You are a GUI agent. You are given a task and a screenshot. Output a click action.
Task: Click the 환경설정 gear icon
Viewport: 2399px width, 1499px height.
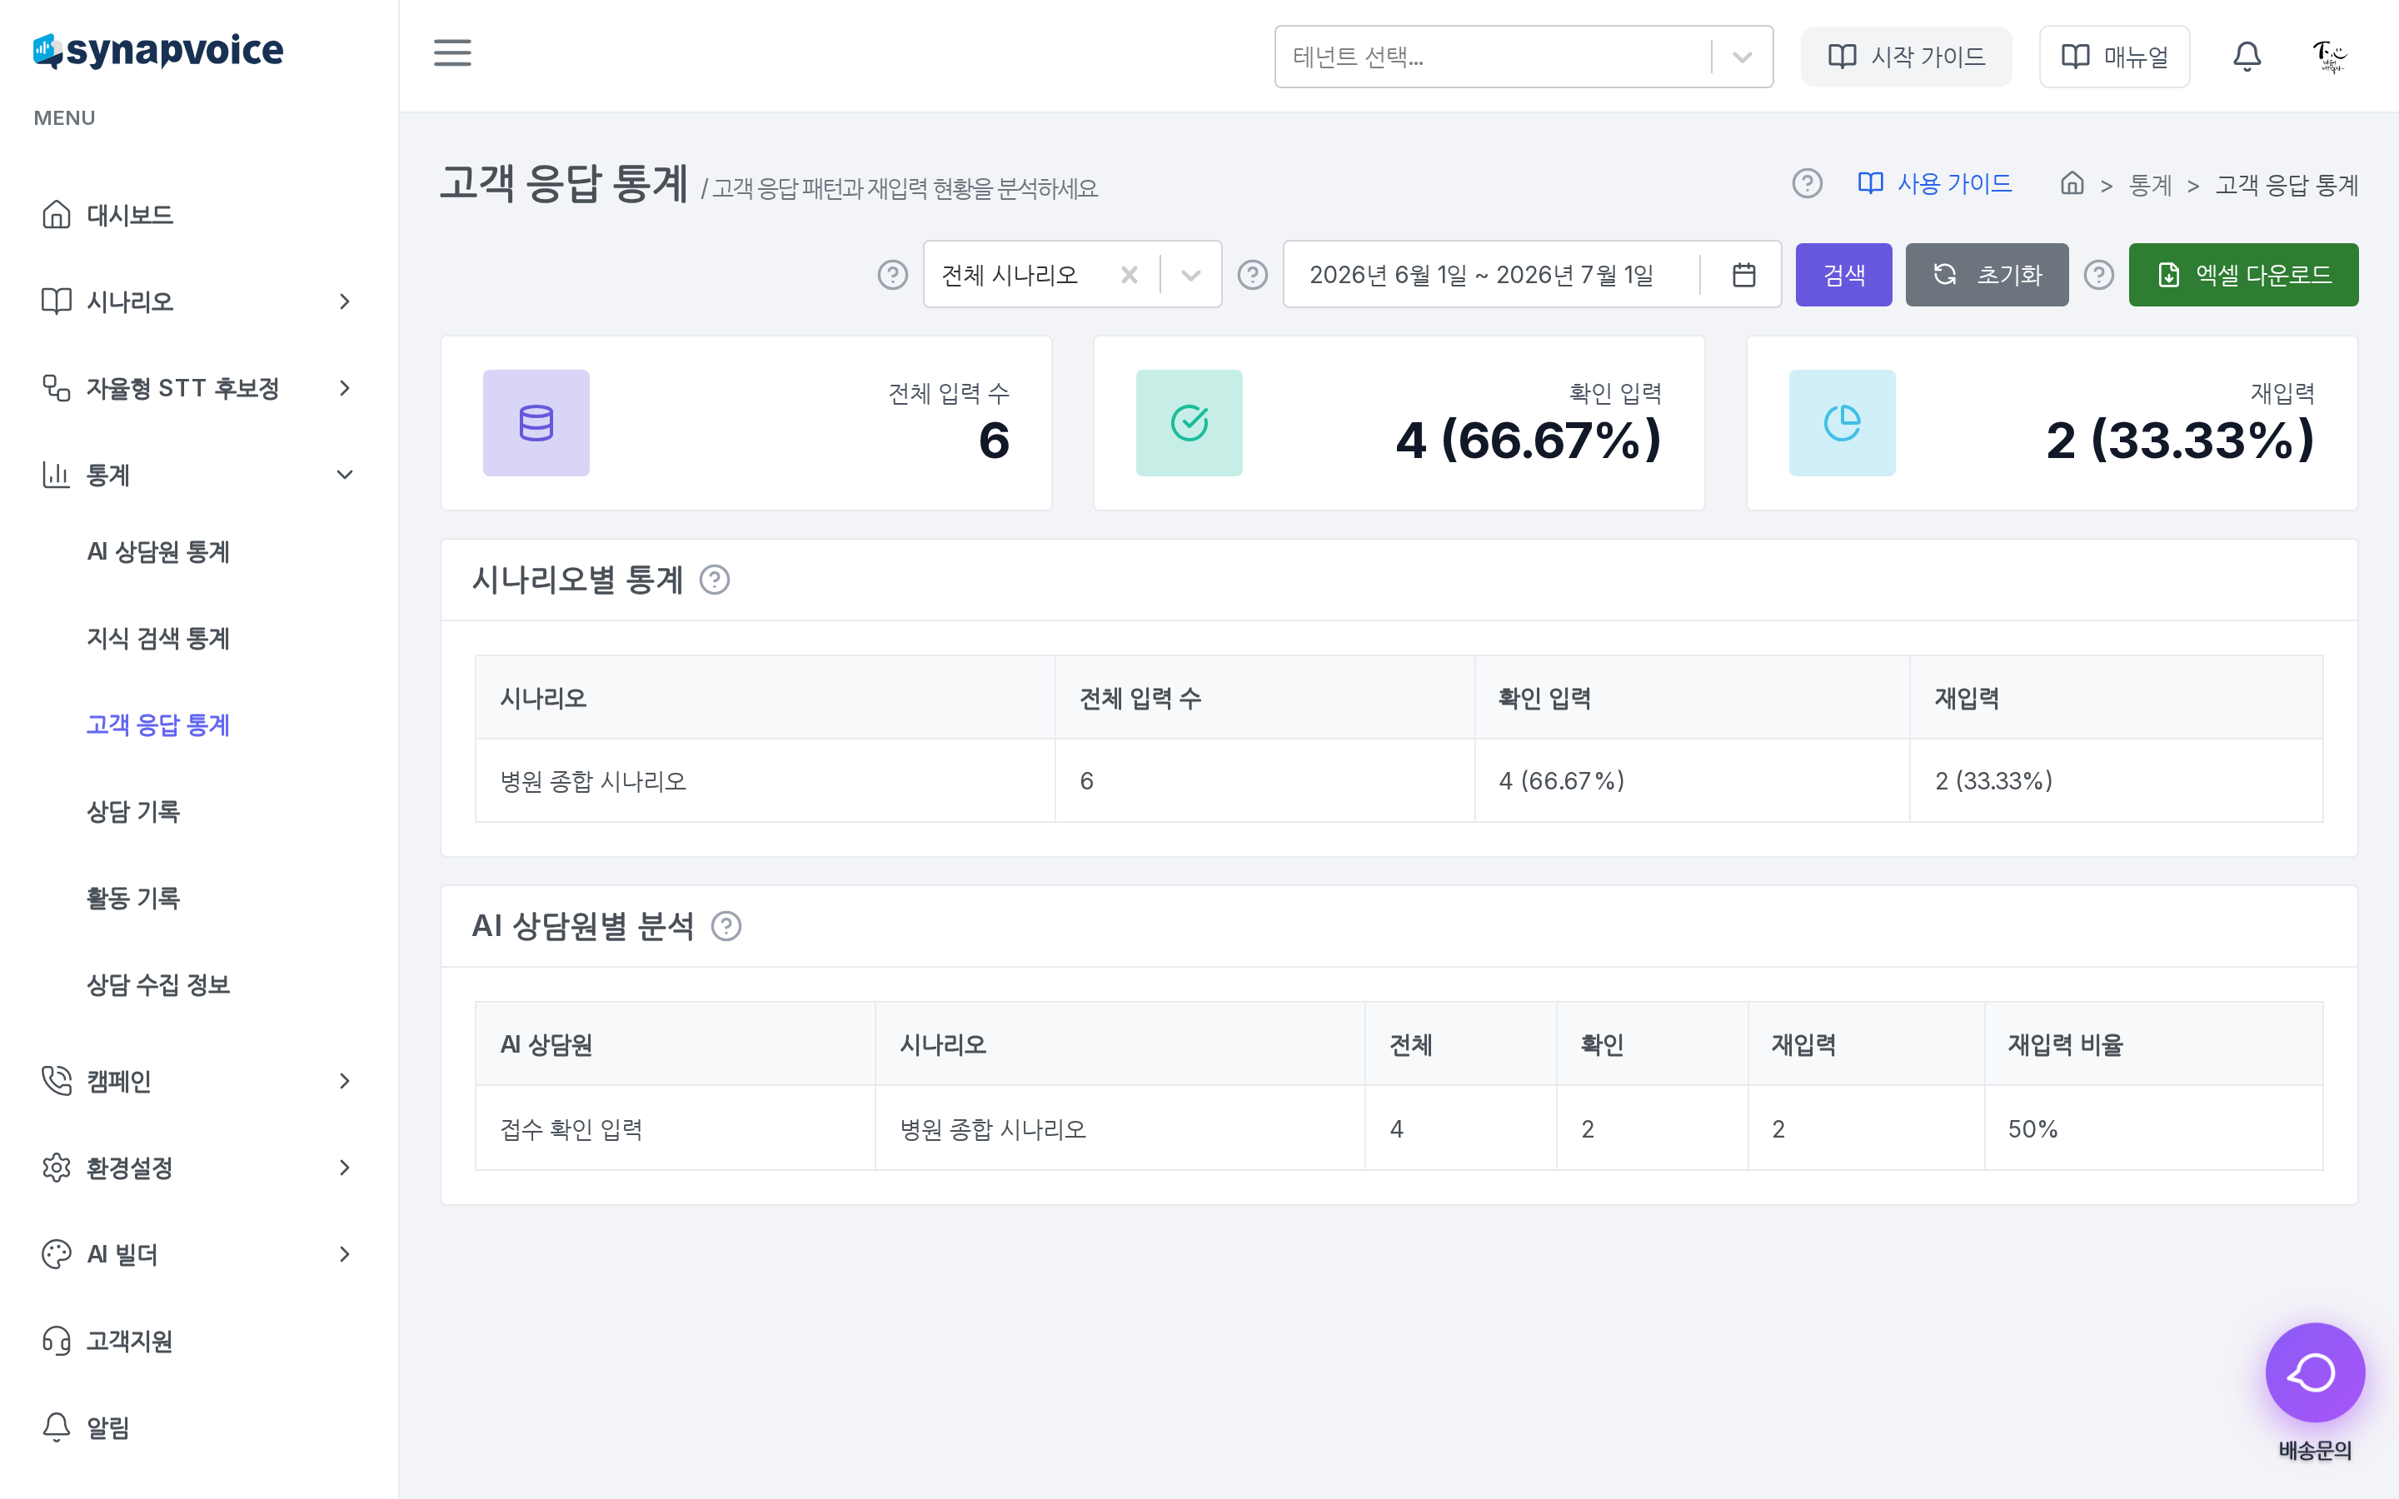click(57, 1168)
